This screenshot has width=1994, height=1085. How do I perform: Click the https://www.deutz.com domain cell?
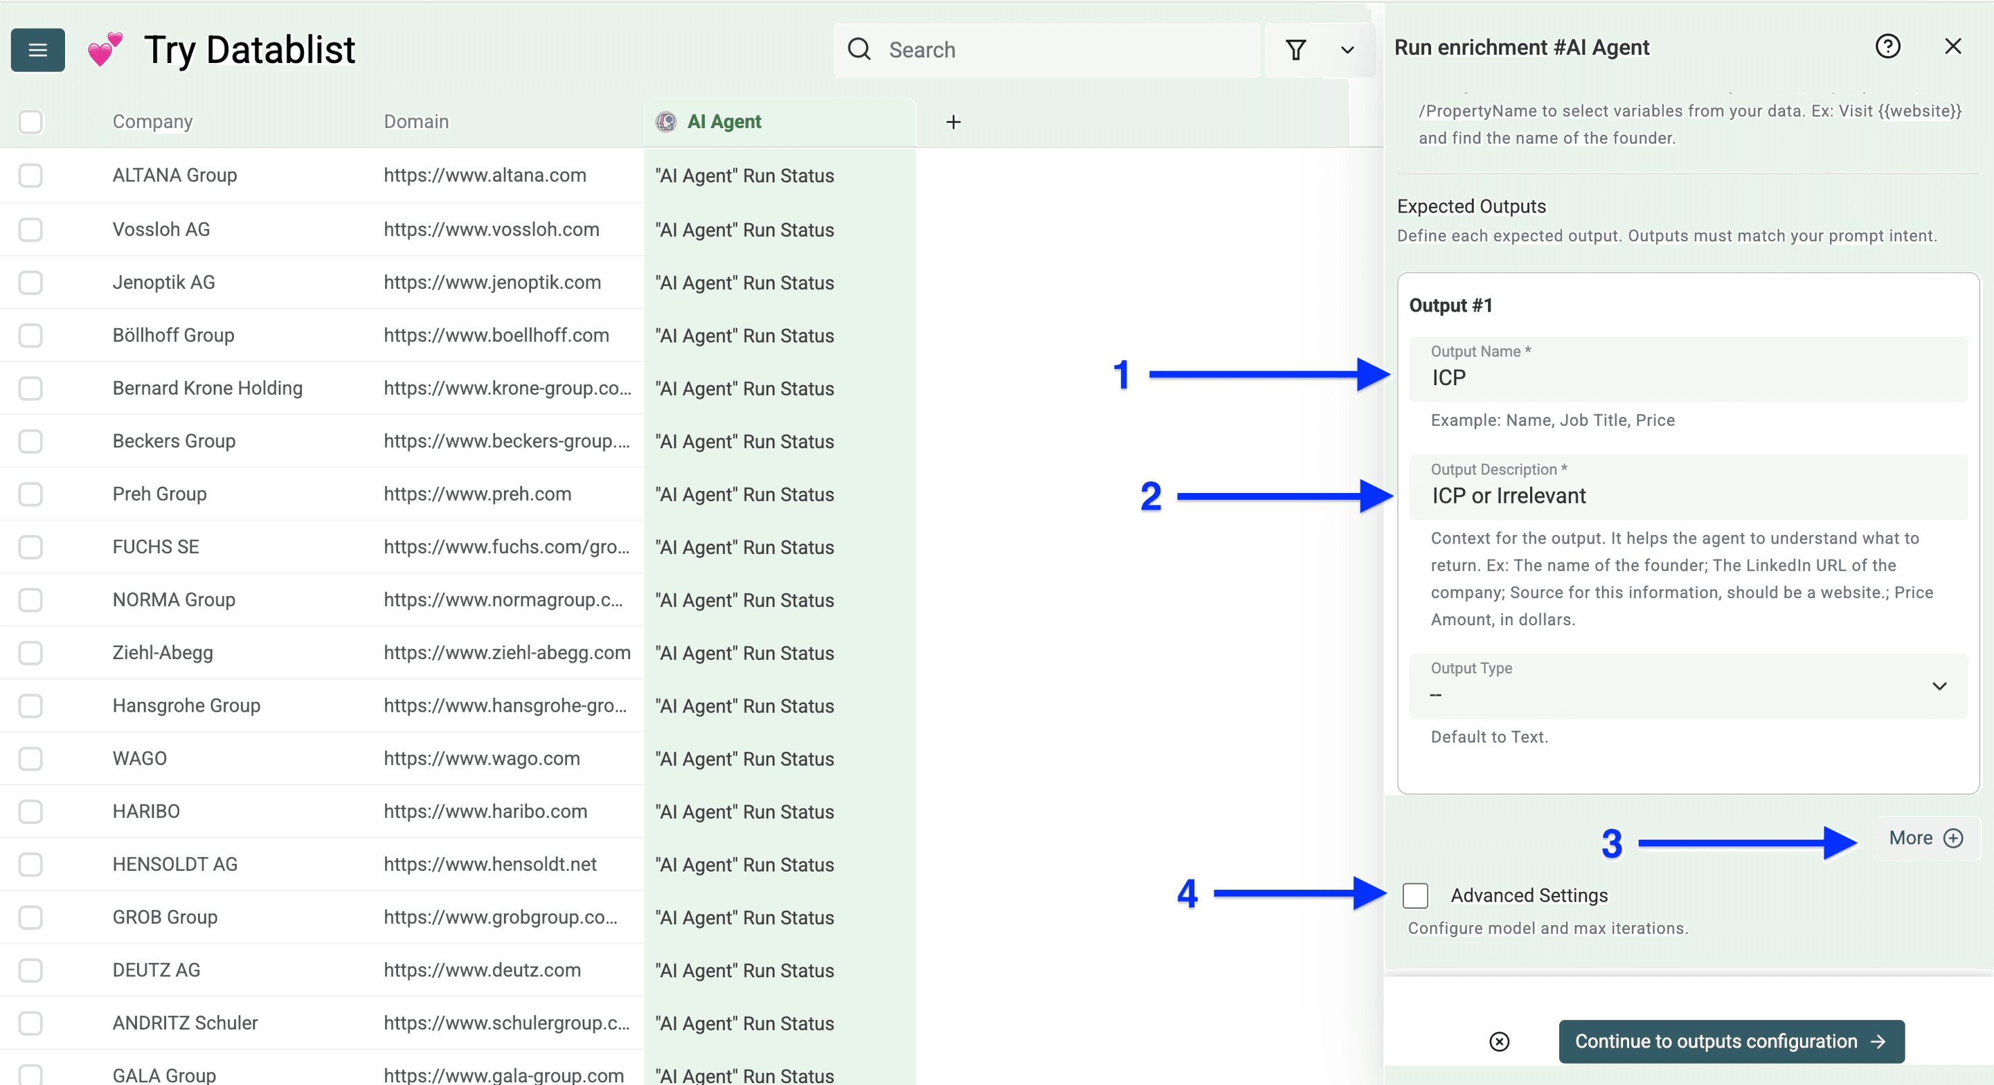pyautogui.click(x=481, y=971)
